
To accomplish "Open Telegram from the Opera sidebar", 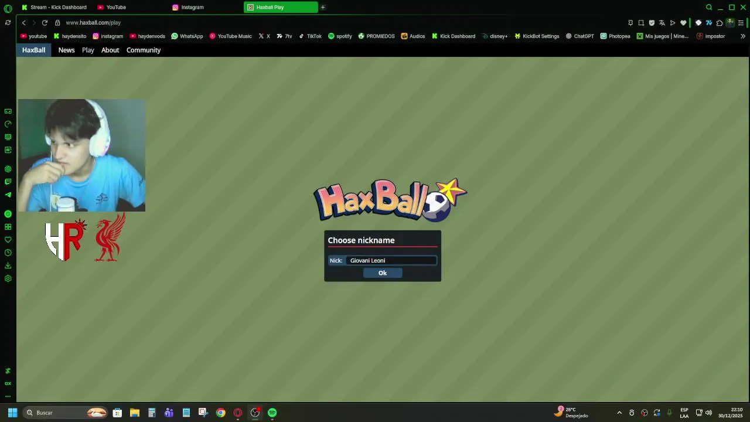I will coord(8,195).
